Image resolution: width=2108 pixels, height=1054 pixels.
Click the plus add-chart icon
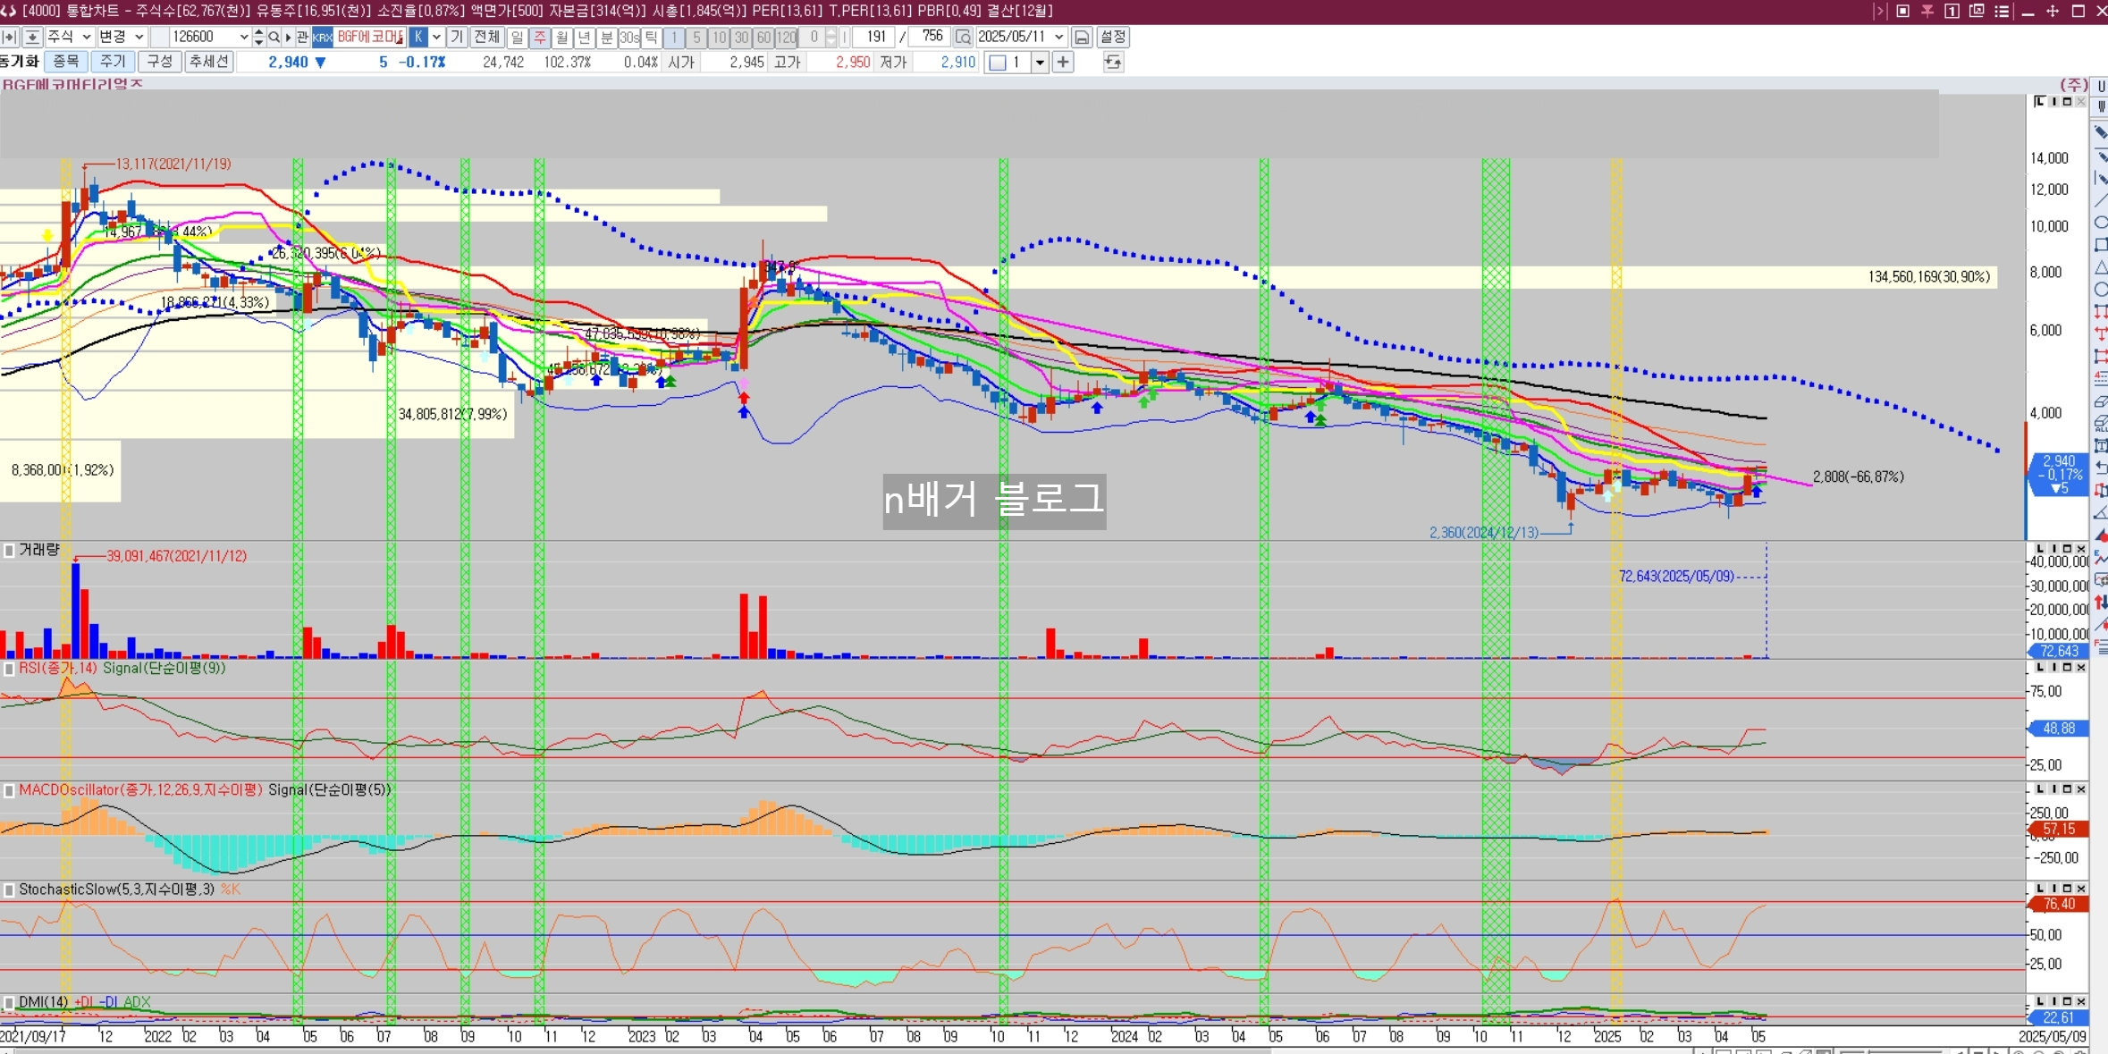coord(1063,62)
